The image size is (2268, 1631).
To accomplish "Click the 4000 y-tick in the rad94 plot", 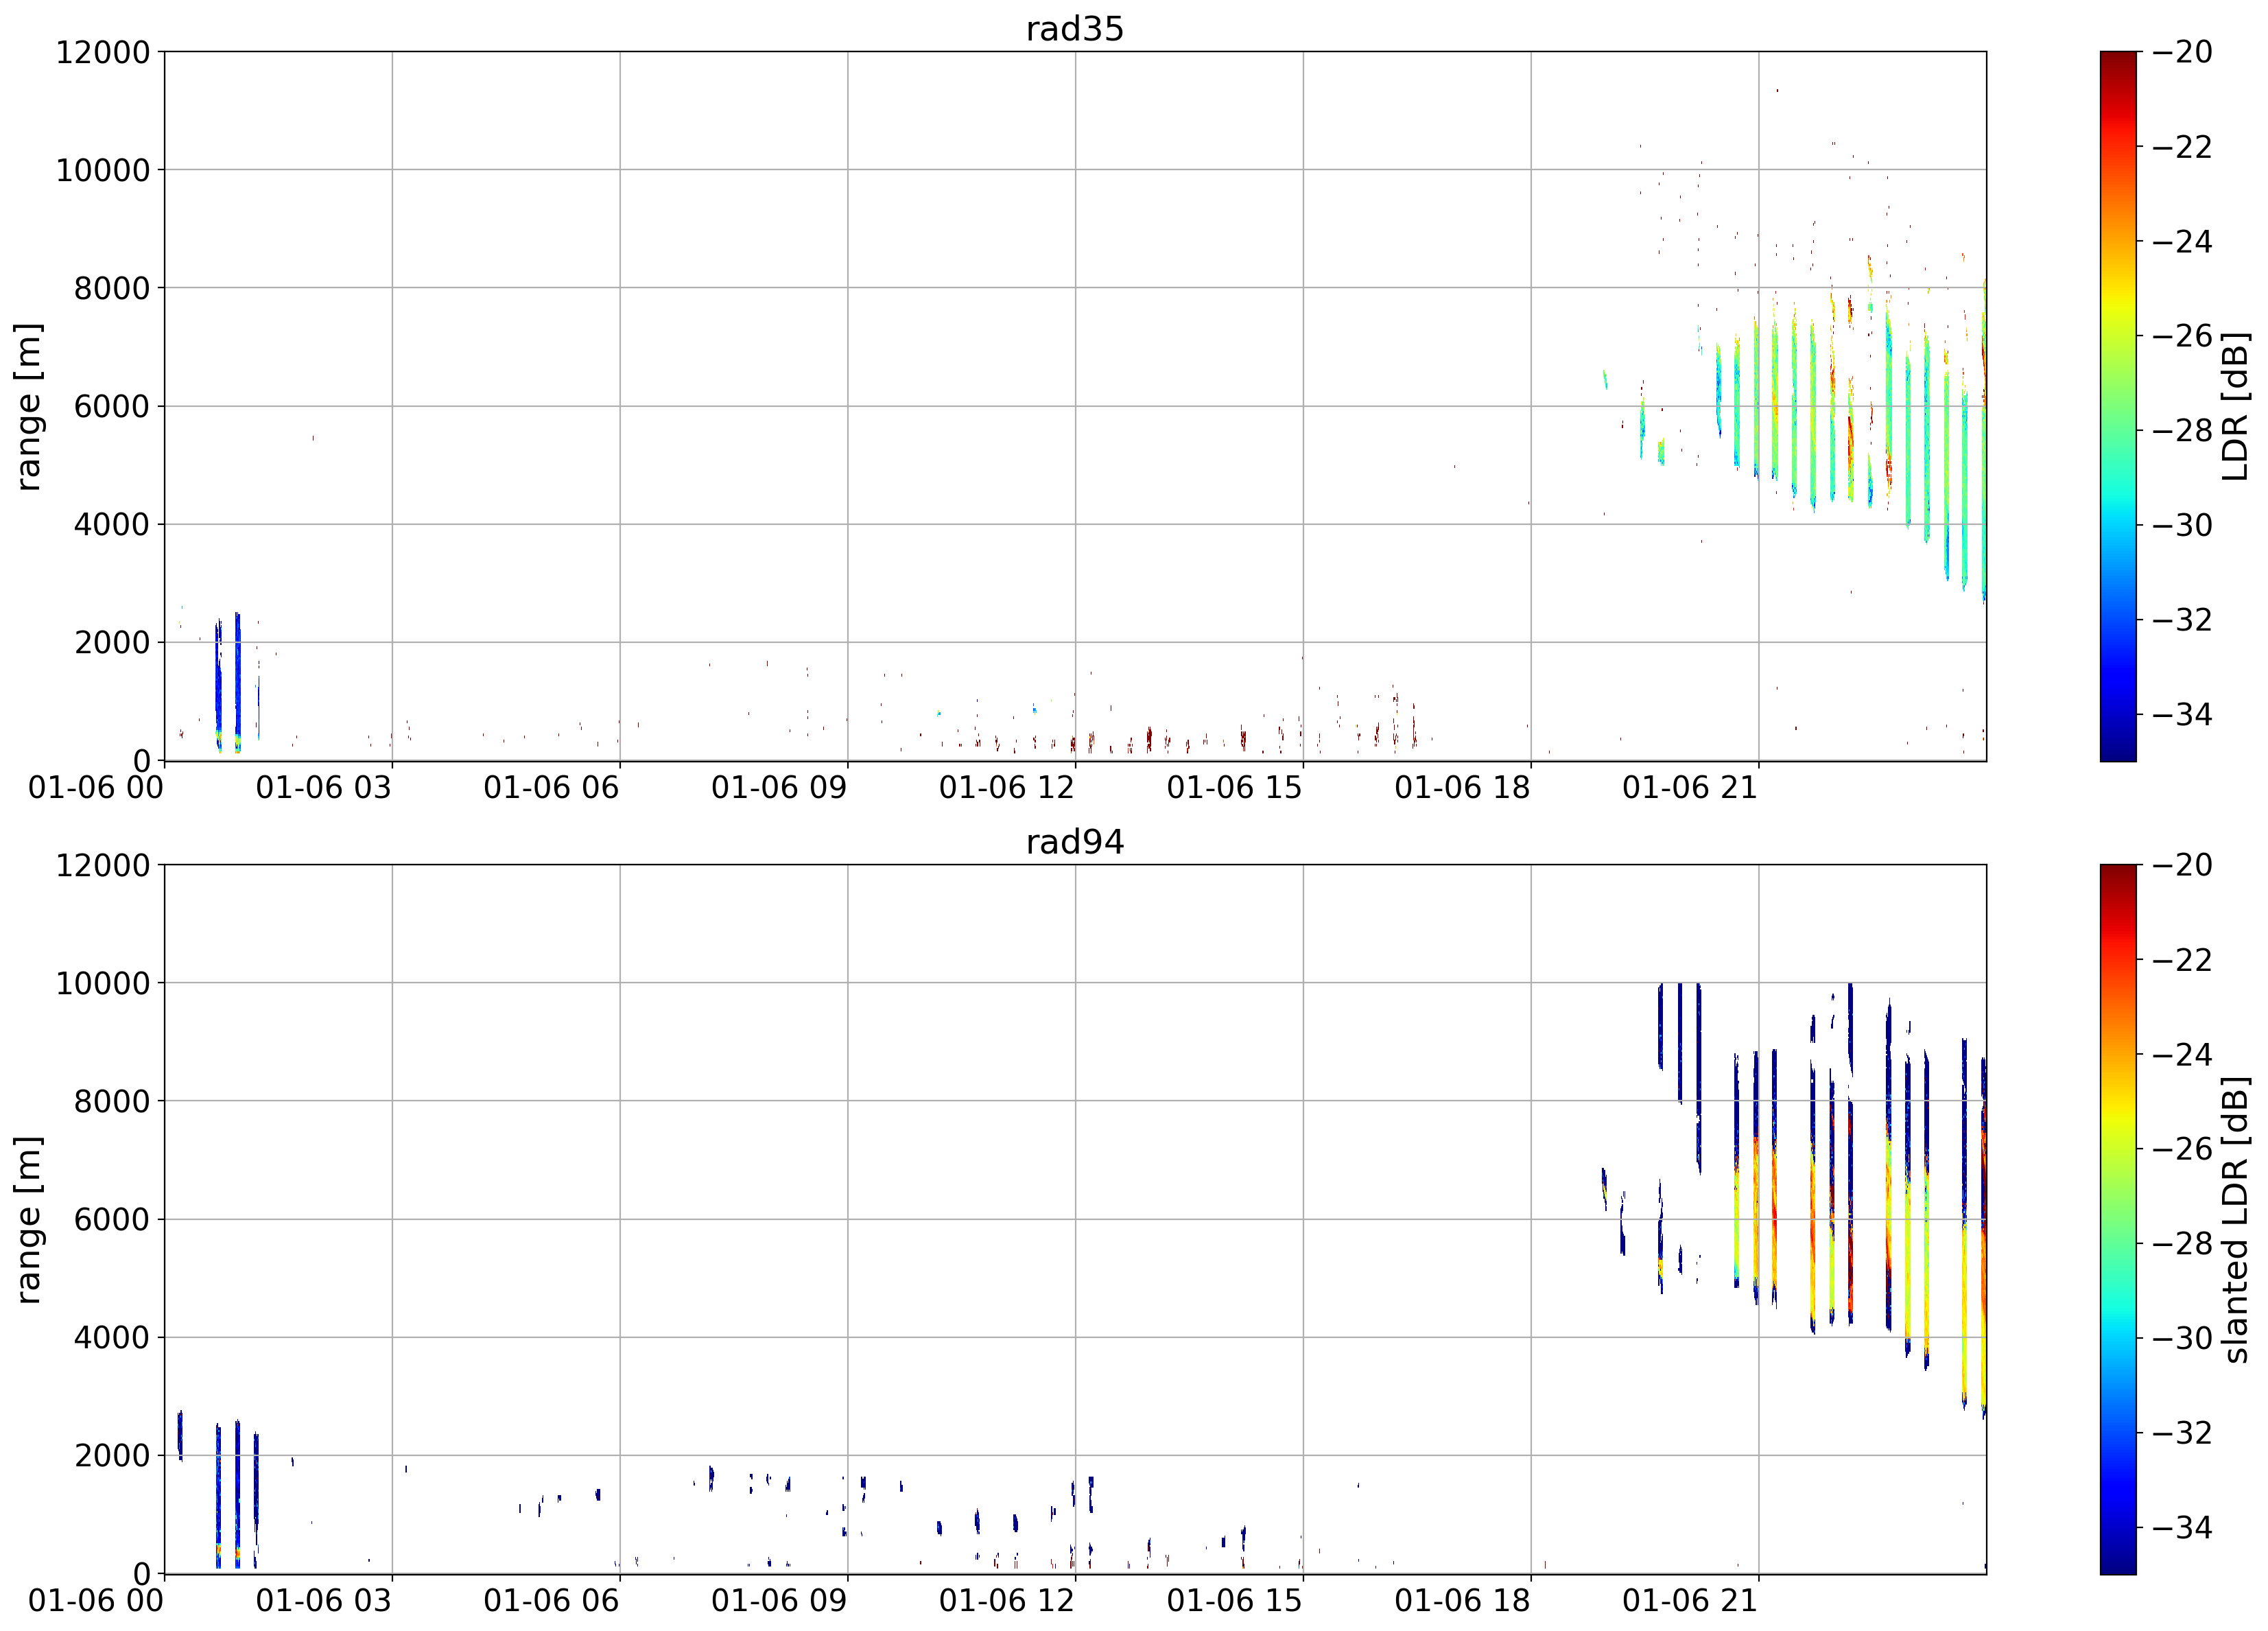I will (x=111, y=1337).
